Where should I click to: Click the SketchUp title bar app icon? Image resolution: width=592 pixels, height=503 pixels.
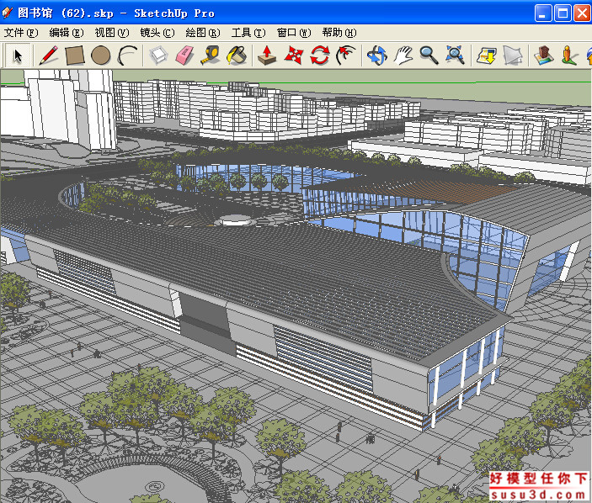pyautogui.click(x=8, y=13)
